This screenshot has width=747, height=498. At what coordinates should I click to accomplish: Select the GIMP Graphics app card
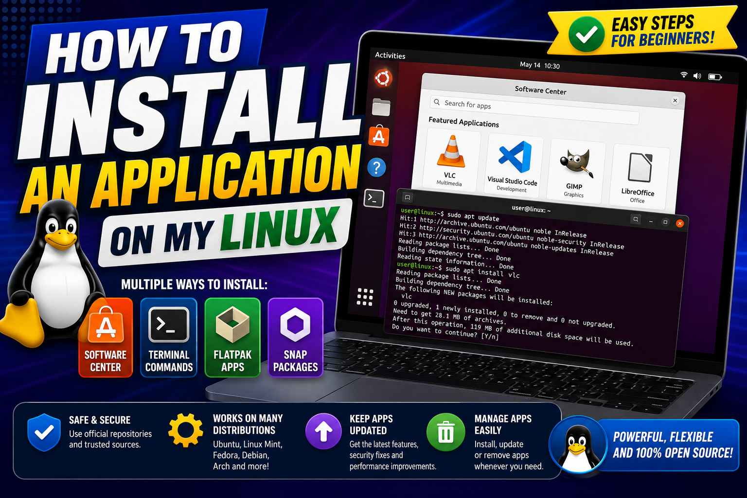575,170
